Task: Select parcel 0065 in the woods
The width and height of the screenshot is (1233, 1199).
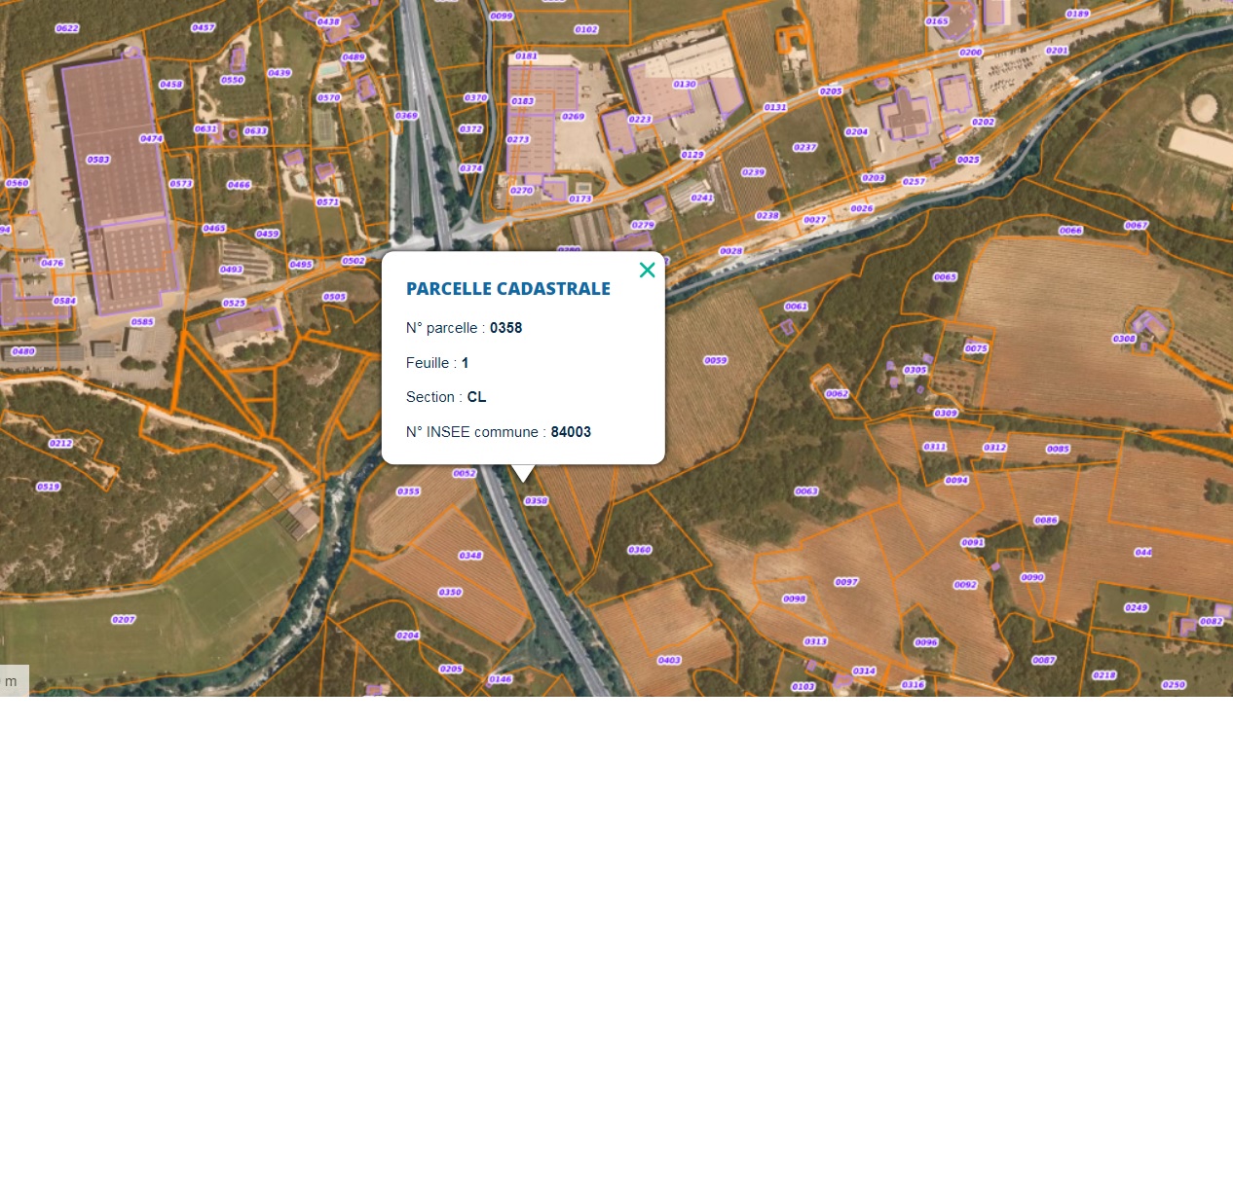Action: coord(945,277)
